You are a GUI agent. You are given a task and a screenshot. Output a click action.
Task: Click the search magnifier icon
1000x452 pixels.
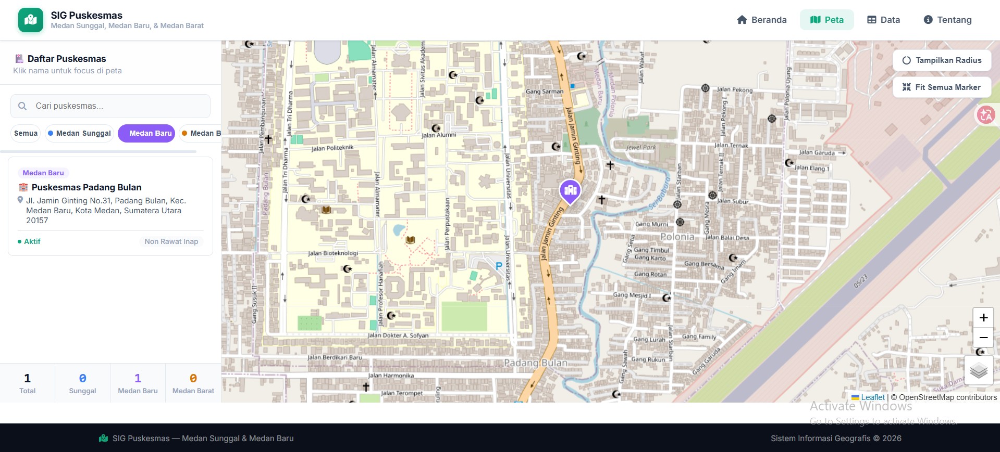tap(22, 106)
